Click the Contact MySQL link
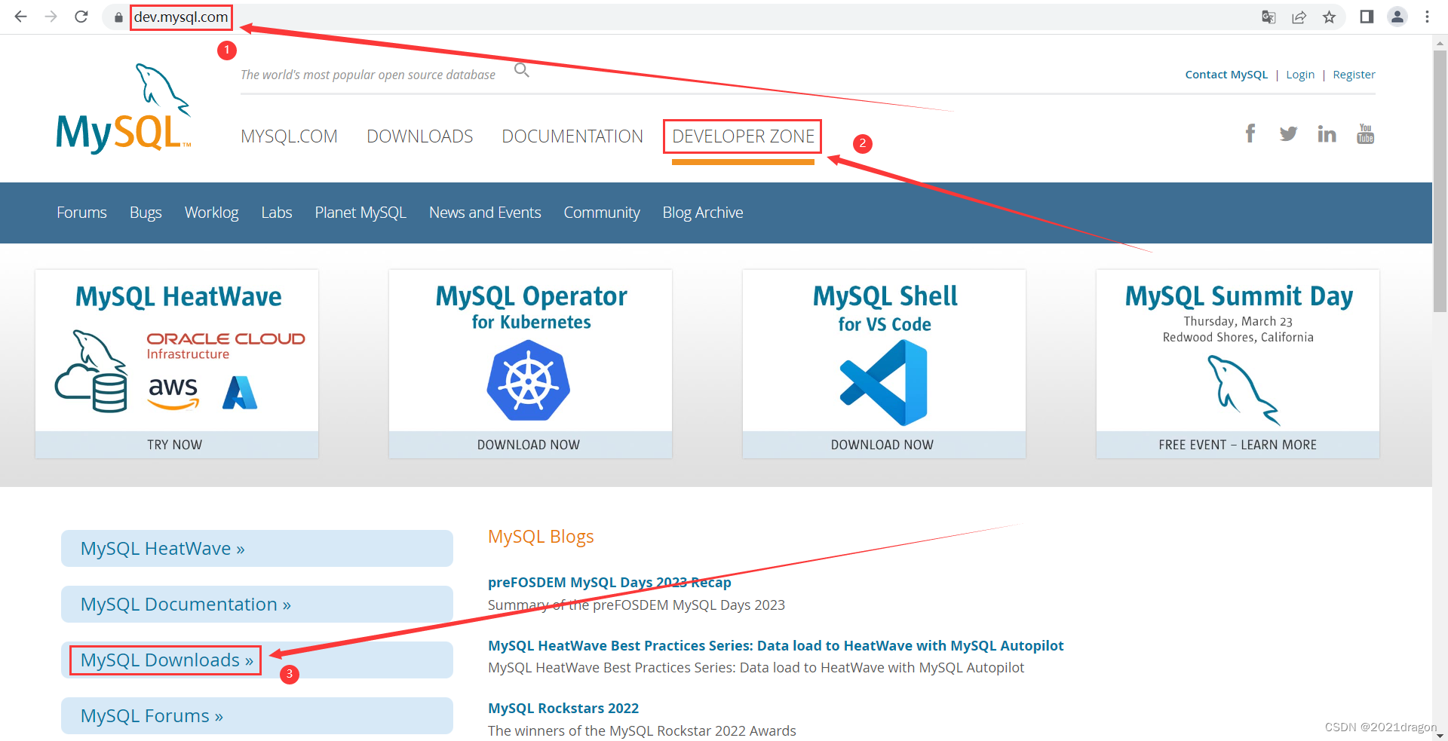This screenshot has height=741, width=1448. tap(1226, 75)
